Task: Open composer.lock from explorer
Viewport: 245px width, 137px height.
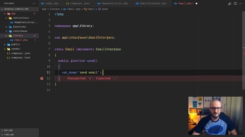Action: tap(20, 57)
